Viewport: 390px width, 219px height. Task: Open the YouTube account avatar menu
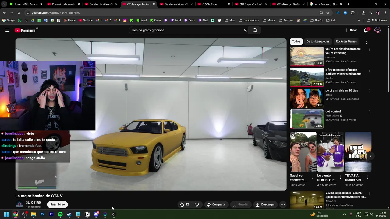pyautogui.click(x=378, y=30)
